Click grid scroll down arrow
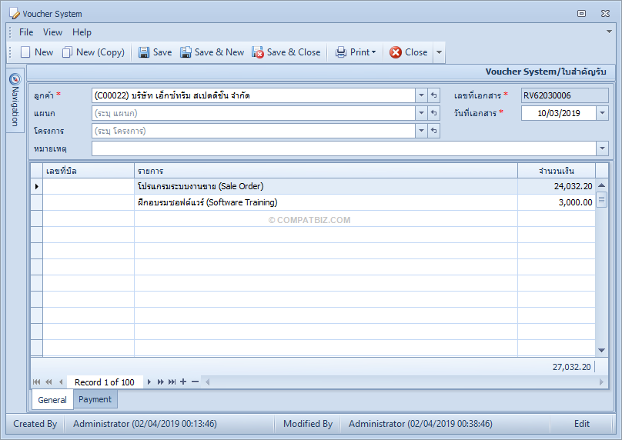This screenshot has height=440, width=622. (601, 350)
